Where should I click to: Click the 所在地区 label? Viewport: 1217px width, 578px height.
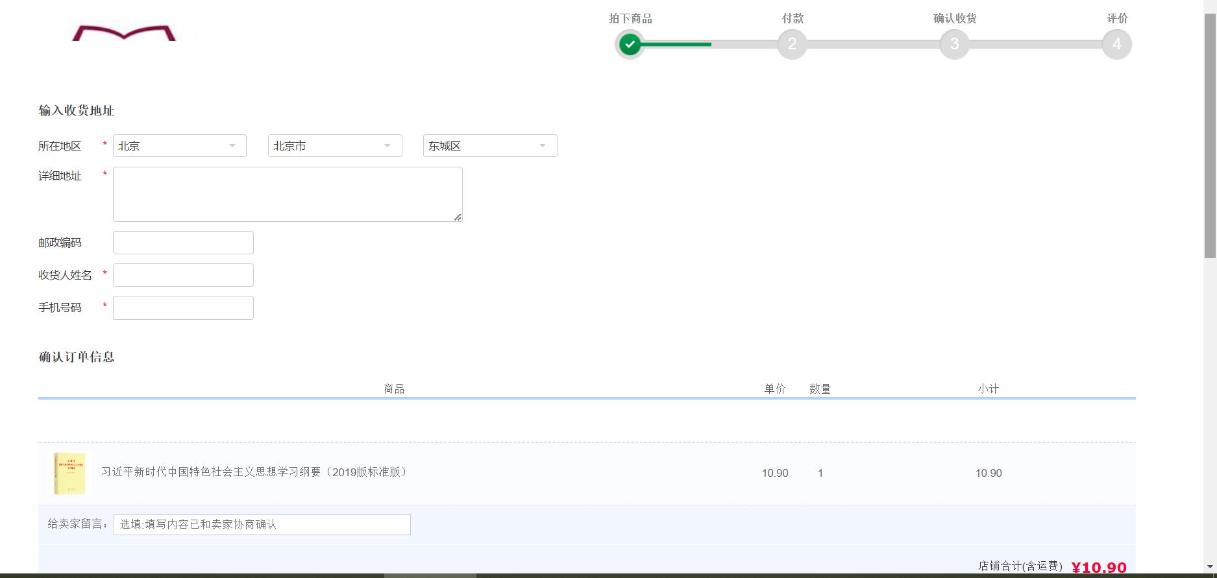60,146
